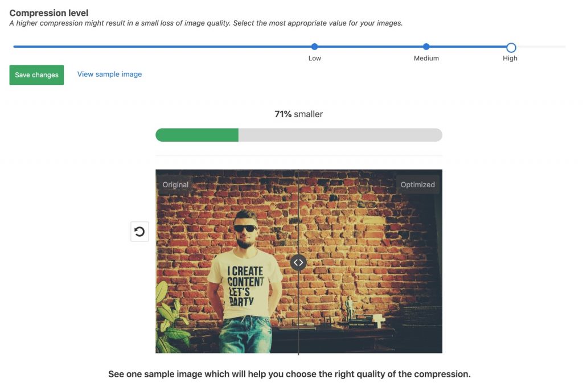583x391 pixels.
Task: Click the "High" label under the slider
Action: click(x=510, y=58)
